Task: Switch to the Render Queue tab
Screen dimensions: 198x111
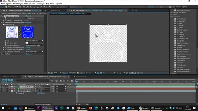Action: pyautogui.click(x=10, y=77)
